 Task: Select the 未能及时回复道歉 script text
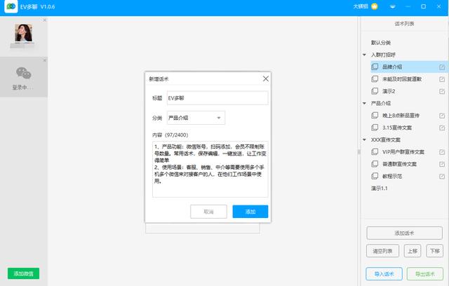tap(402, 79)
